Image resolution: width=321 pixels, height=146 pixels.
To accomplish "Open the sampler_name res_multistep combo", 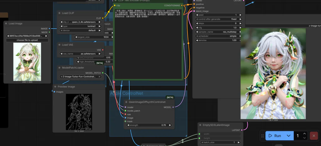I will tap(218, 32).
